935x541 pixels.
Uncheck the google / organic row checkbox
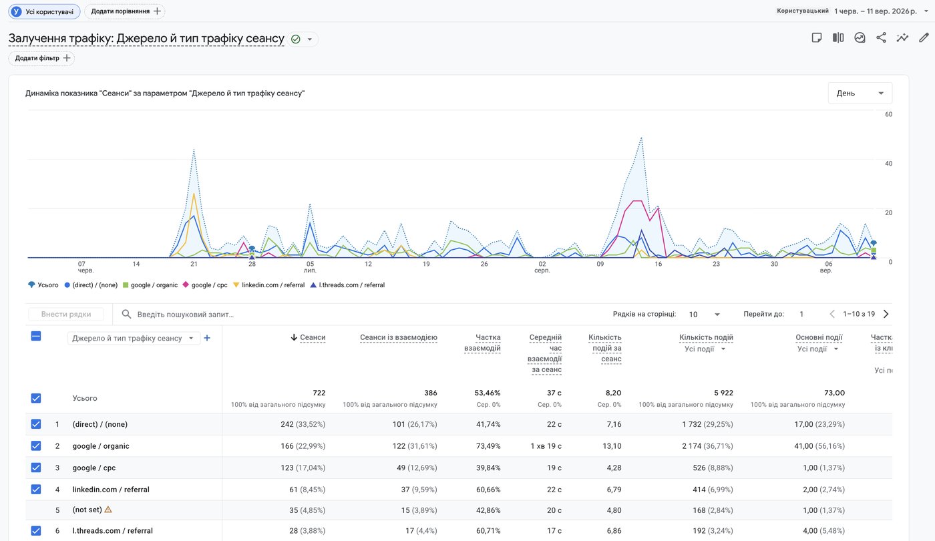click(x=36, y=445)
